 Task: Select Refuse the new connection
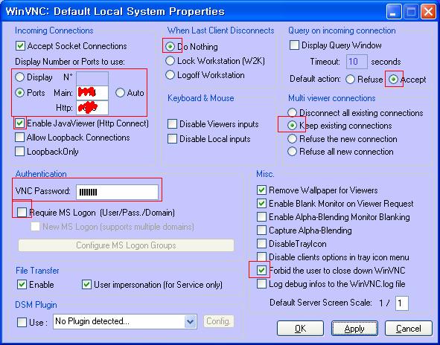(x=292, y=139)
